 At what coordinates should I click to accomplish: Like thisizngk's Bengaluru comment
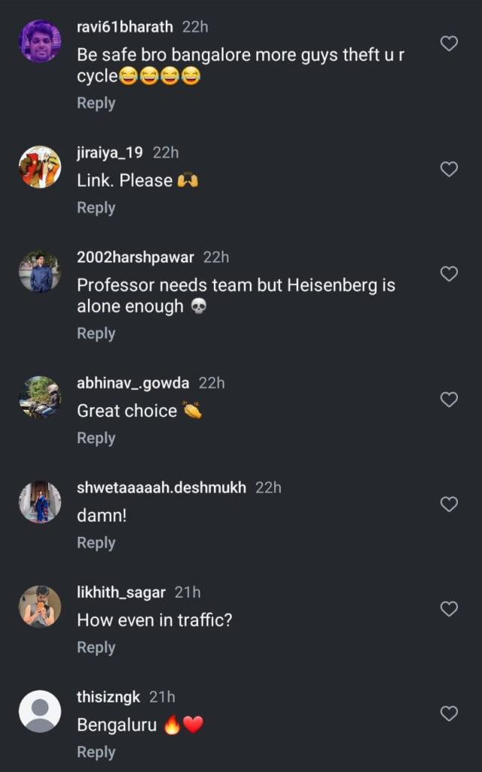(x=449, y=714)
